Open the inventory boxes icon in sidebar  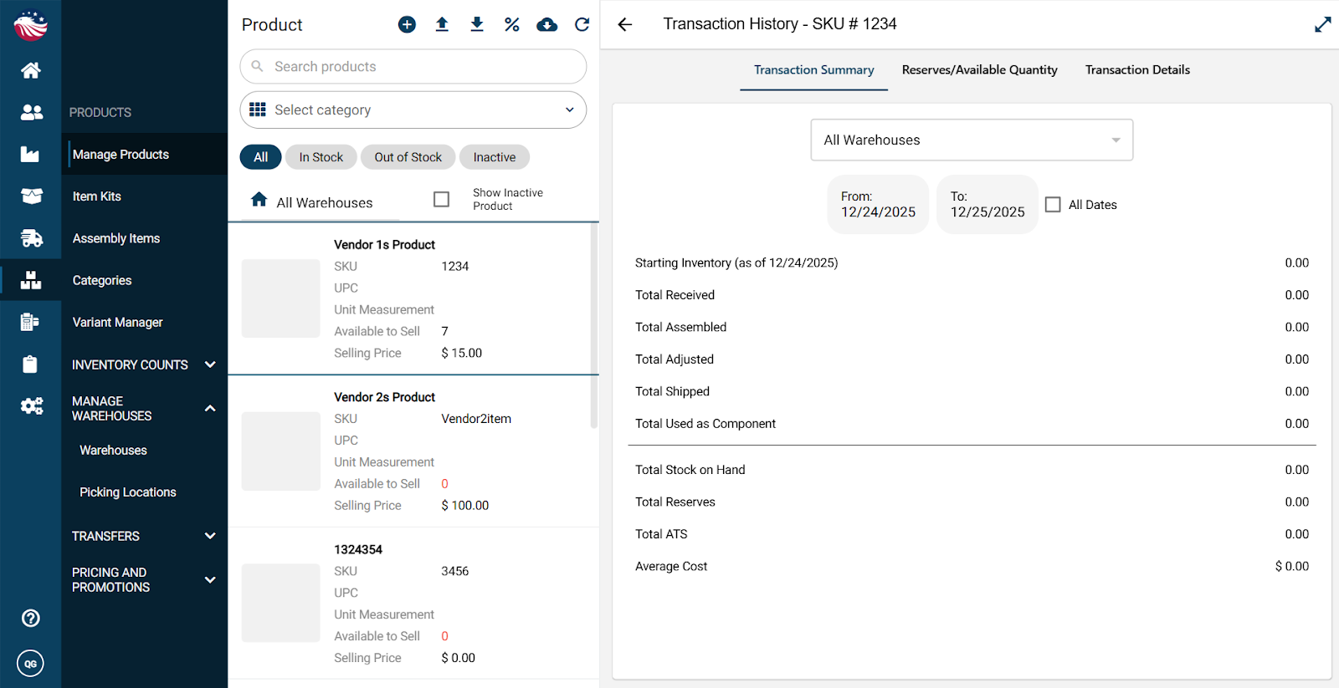click(x=31, y=280)
